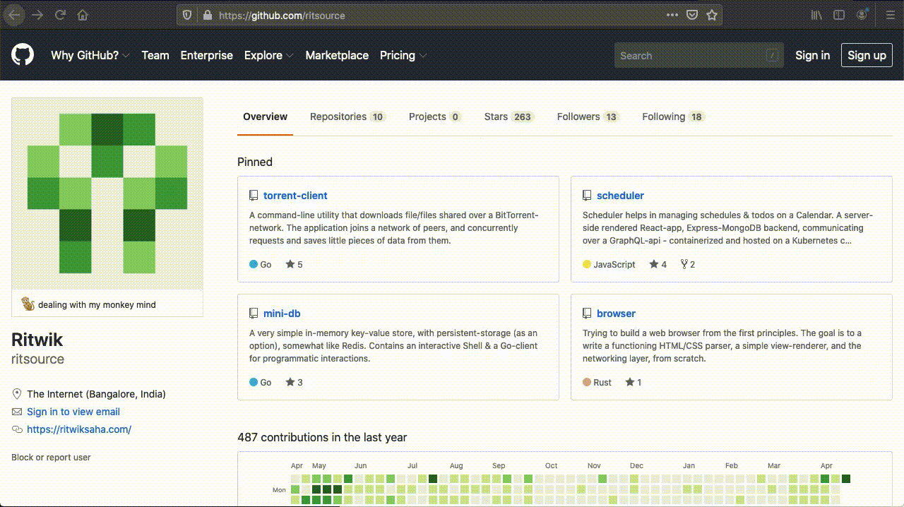This screenshot has width=904, height=507.
Task: Click the star count on browser repo
Action: pos(634,383)
